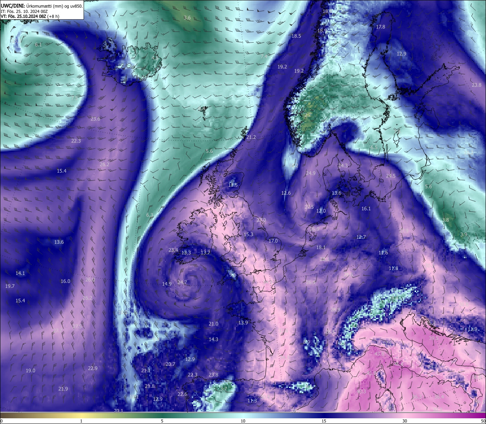Screen dimensions: 486x424
Task: Click the VT: Fös. 25.10.2024 08Z line
Action: pos(30,16)
